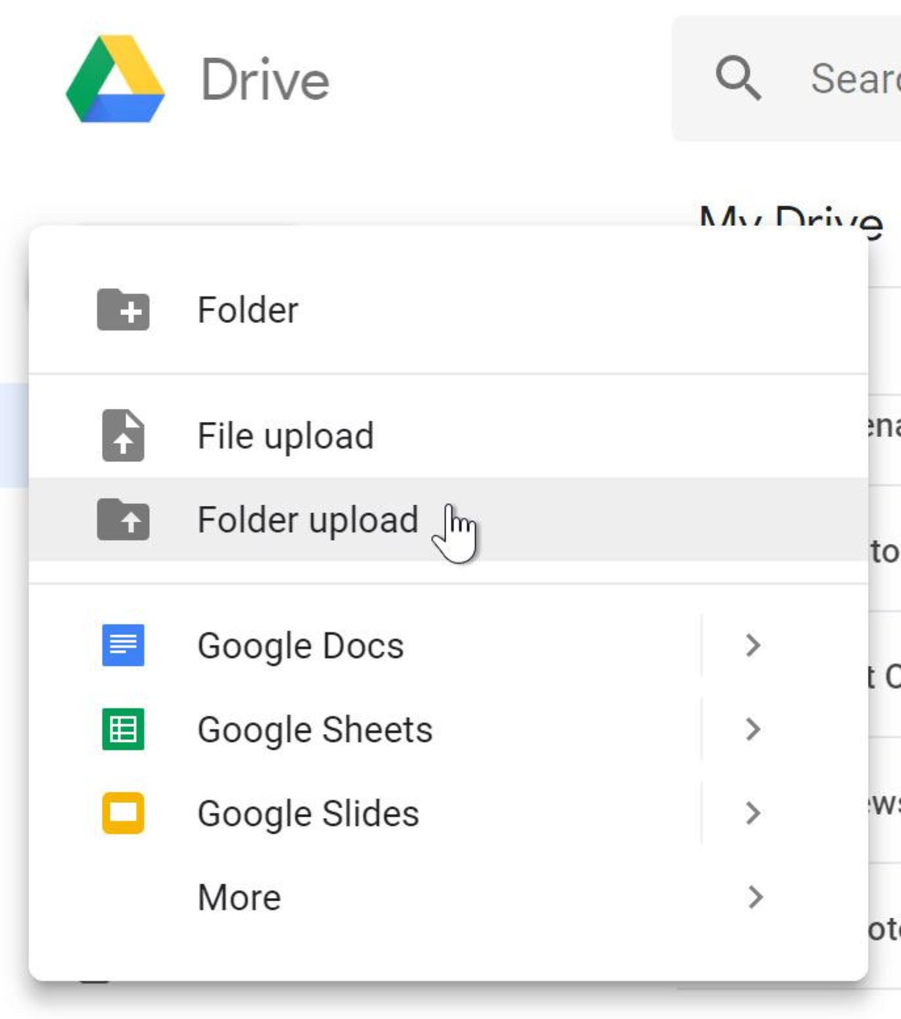The width and height of the screenshot is (901, 1019).
Task: Select File upload menu entry
Action: click(x=448, y=435)
